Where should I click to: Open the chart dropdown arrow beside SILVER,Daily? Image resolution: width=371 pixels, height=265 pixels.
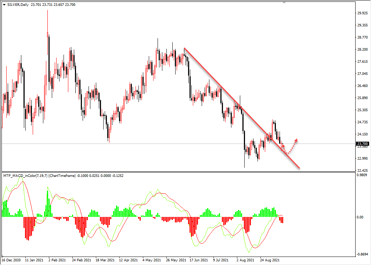[4, 5]
